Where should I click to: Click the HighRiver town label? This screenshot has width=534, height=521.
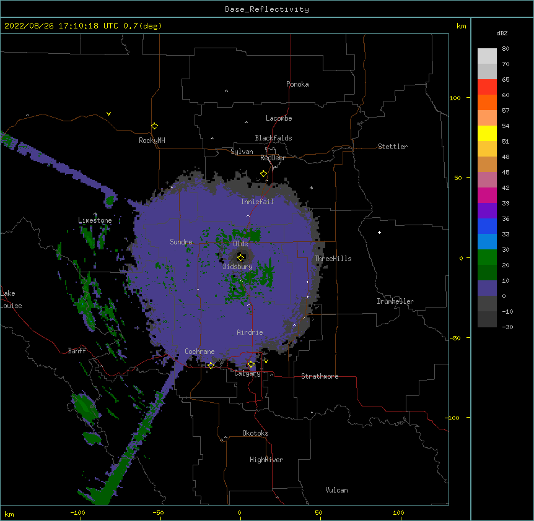pyautogui.click(x=266, y=460)
